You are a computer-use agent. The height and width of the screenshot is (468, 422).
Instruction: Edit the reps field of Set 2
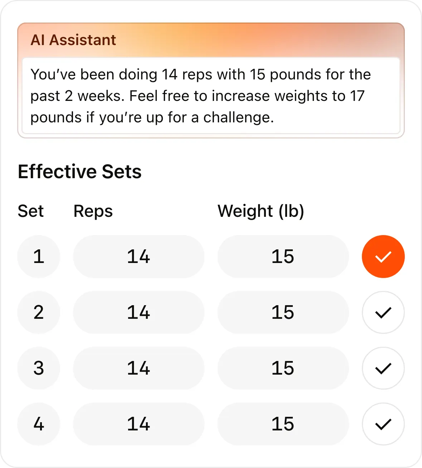pos(139,312)
